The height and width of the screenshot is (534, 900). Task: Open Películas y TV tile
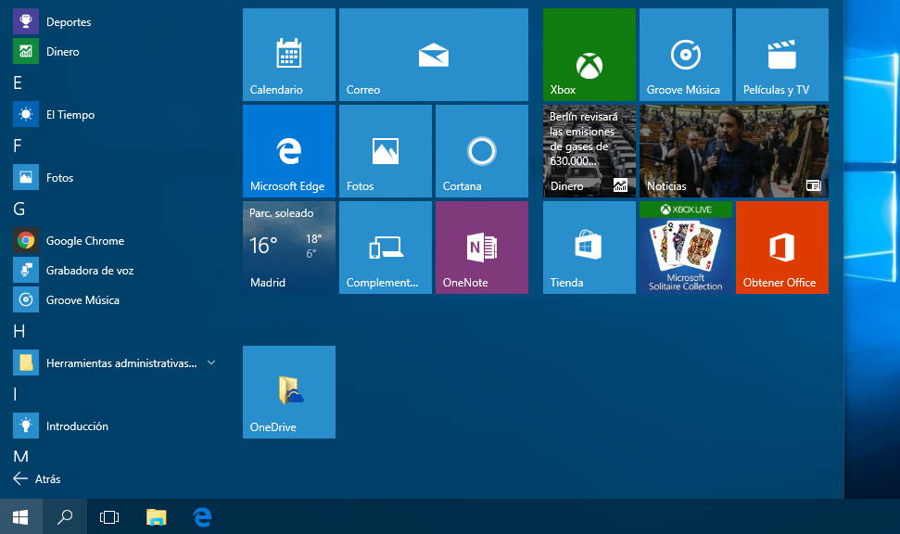pyautogui.click(x=781, y=55)
